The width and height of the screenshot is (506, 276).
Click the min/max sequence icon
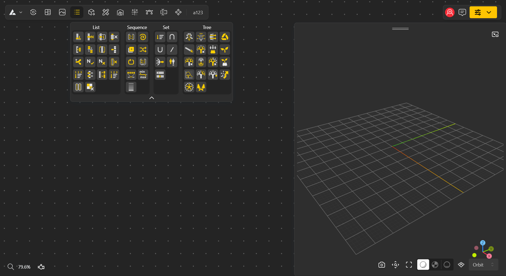pyautogui.click(x=143, y=75)
